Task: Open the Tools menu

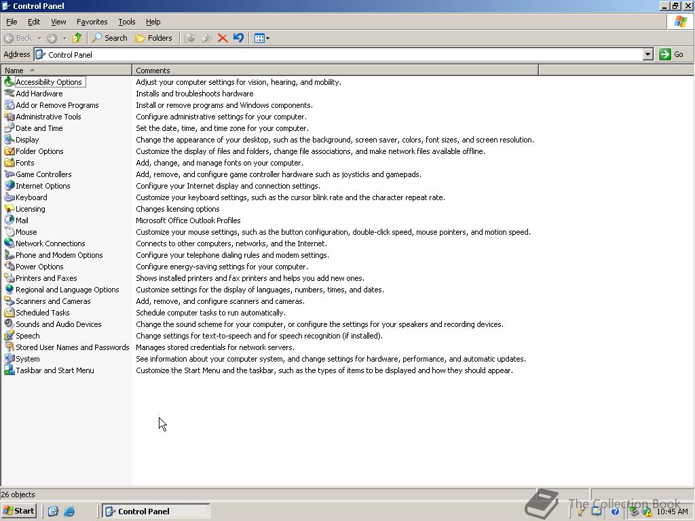Action: pos(126,22)
